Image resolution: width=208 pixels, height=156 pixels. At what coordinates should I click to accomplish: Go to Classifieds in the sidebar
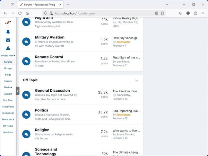click(x=8, y=107)
